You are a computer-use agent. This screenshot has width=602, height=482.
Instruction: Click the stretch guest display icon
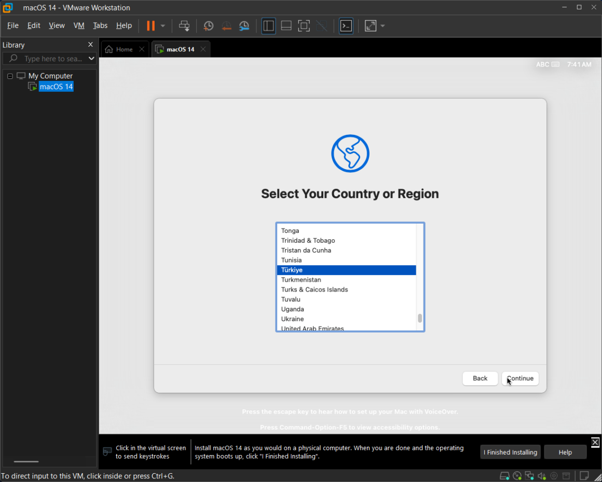tap(371, 26)
